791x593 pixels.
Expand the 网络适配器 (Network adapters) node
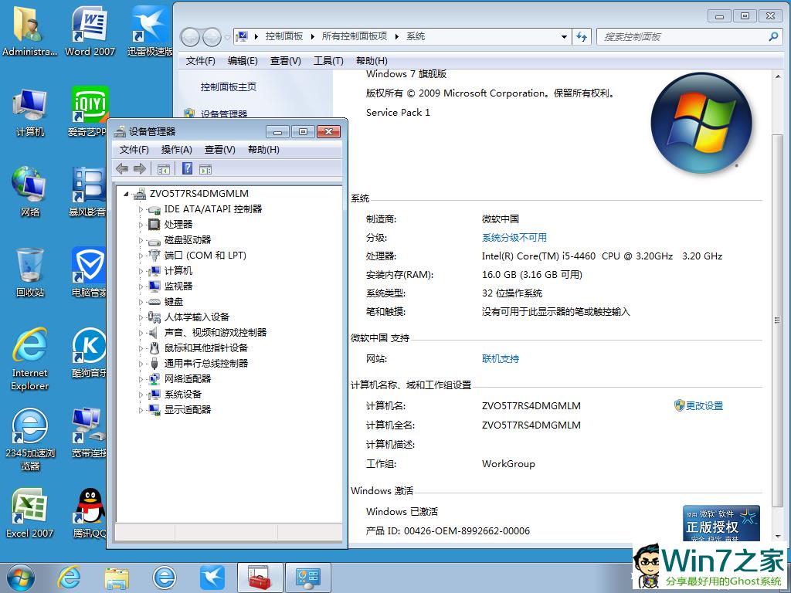[x=141, y=379]
